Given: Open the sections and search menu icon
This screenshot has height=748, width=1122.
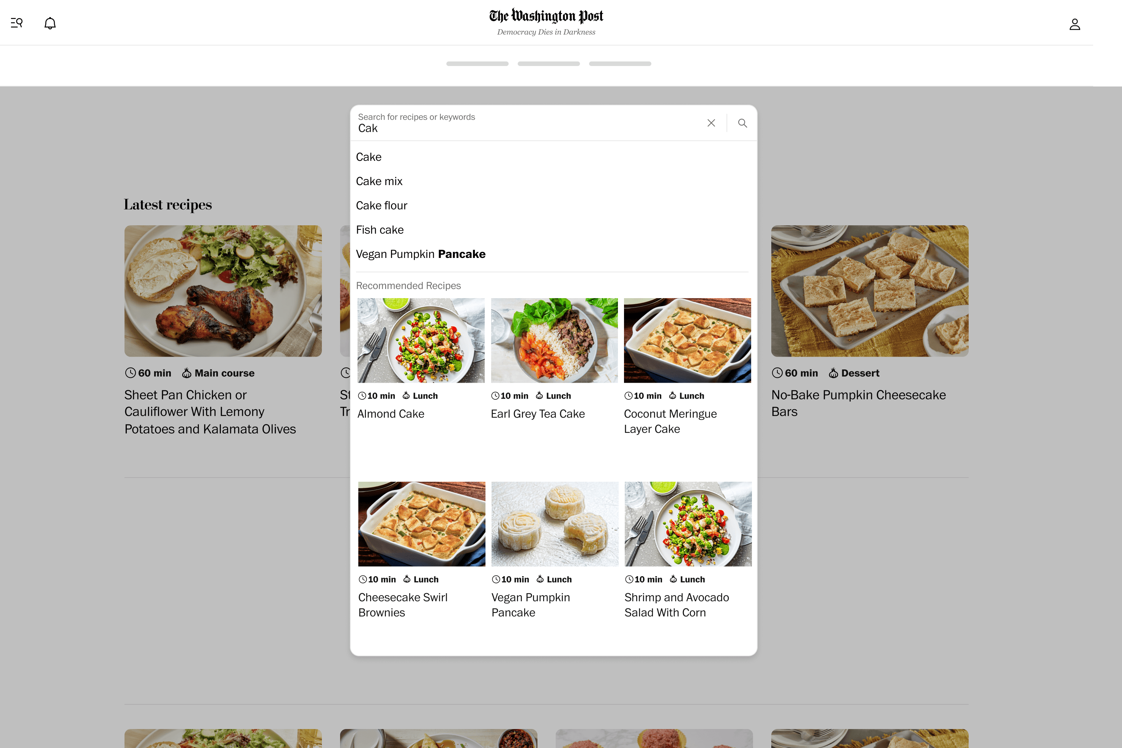Looking at the screenshot, I should pos(17,23).
